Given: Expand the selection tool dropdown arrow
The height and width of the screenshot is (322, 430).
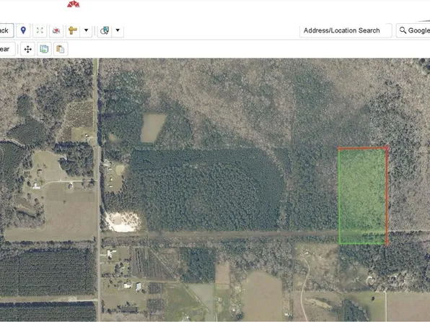Looking at the screenshot, I should coord(118,30).
